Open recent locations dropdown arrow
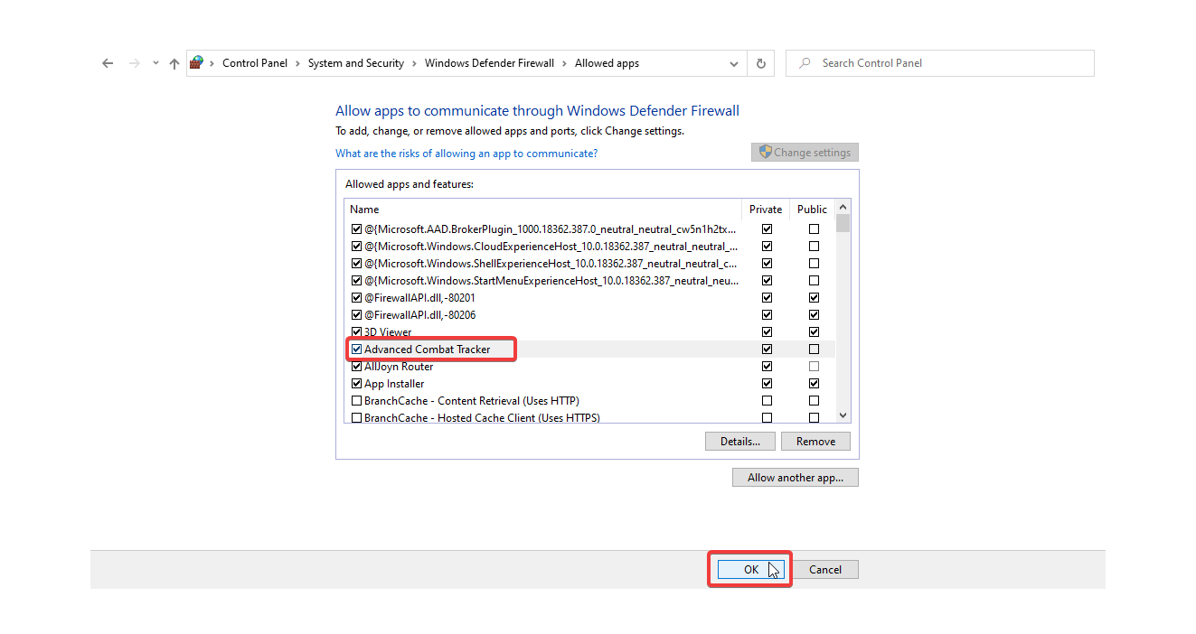The height and width of the screenshot is (634, 1196). tap(155, 63)
